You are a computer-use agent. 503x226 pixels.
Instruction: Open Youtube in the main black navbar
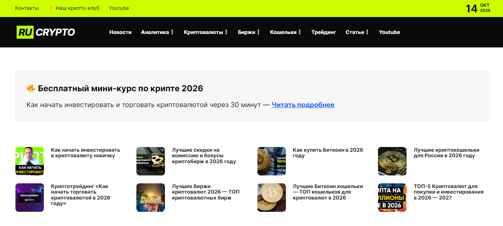(390, 32)
